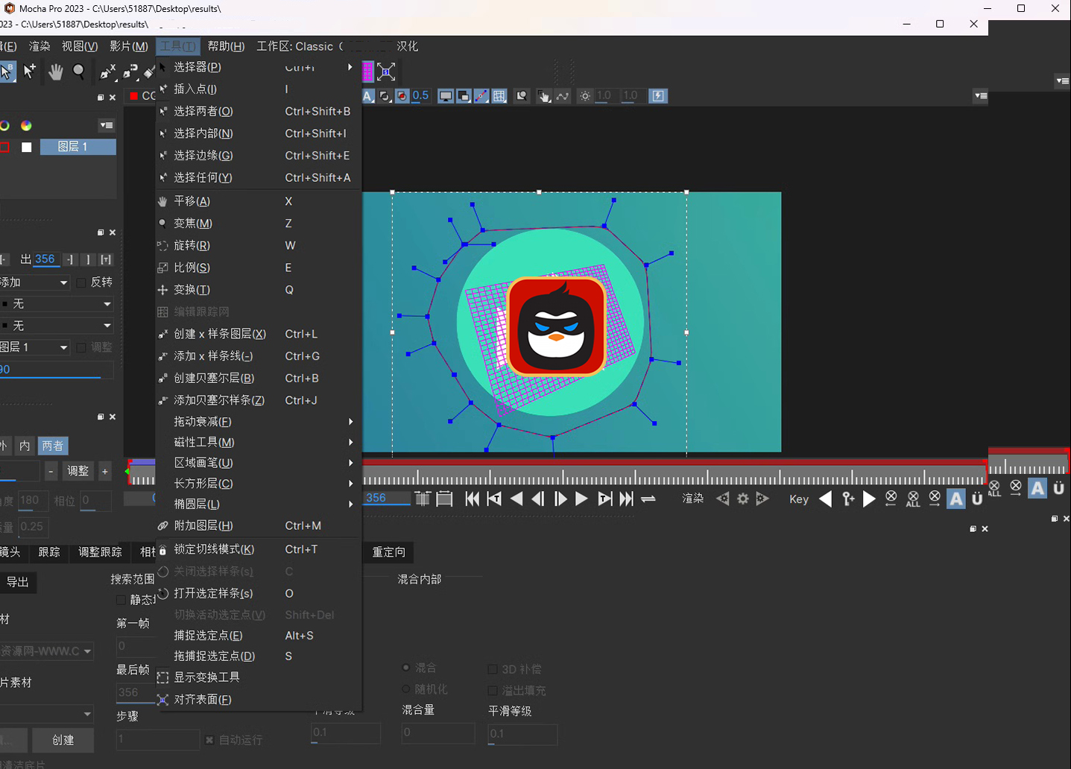Select the 随机化 radio button
The width and height of the screenshot is (1071, 769).
[x=406, y=689]
